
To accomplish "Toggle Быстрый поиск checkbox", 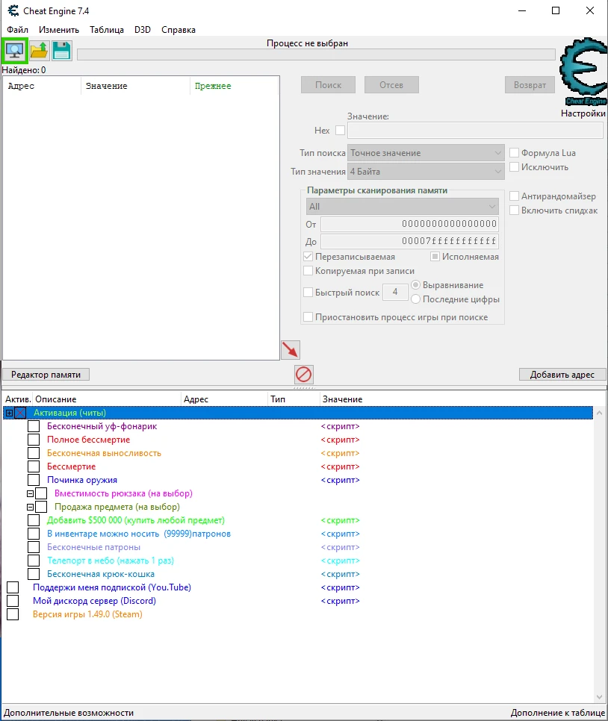I will point(308,292).
